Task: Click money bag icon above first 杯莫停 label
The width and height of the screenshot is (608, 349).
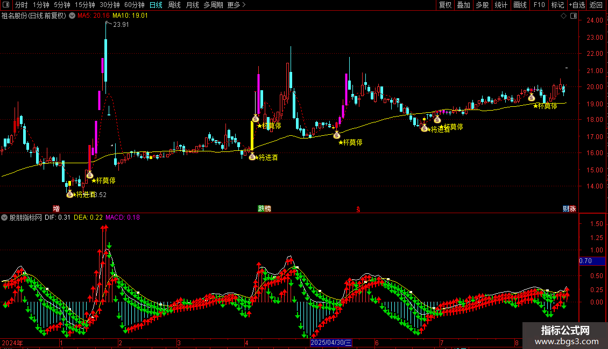Action: point(89,175)
